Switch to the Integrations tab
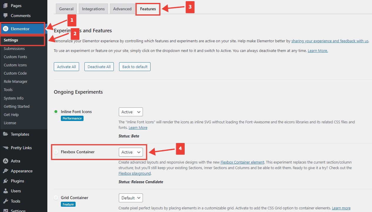The image size is (372, 212). click(93, 9)
